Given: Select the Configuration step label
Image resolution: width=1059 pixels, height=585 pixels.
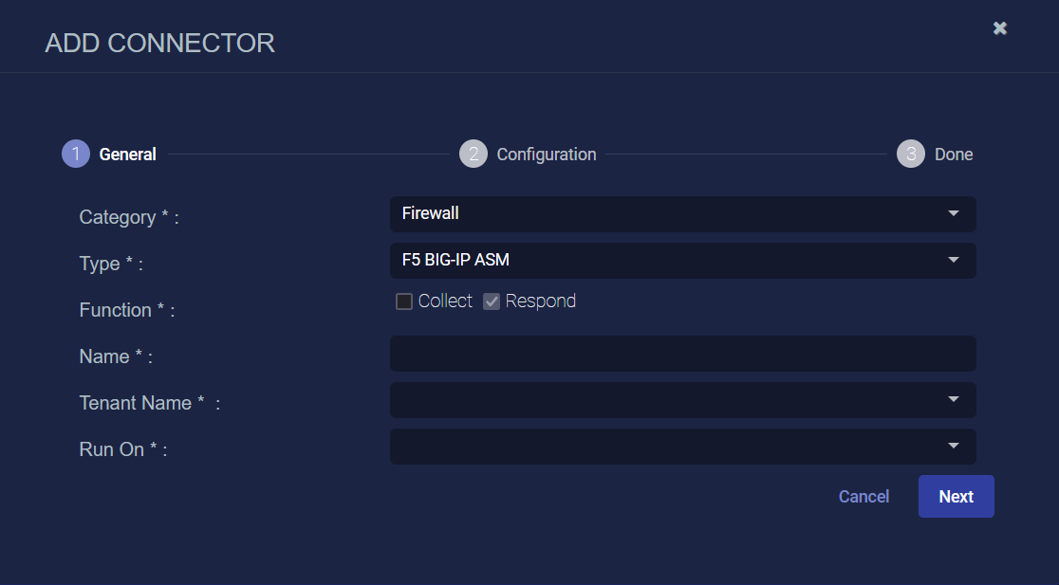Looking at the screenshot, I should tap(547, 155).
